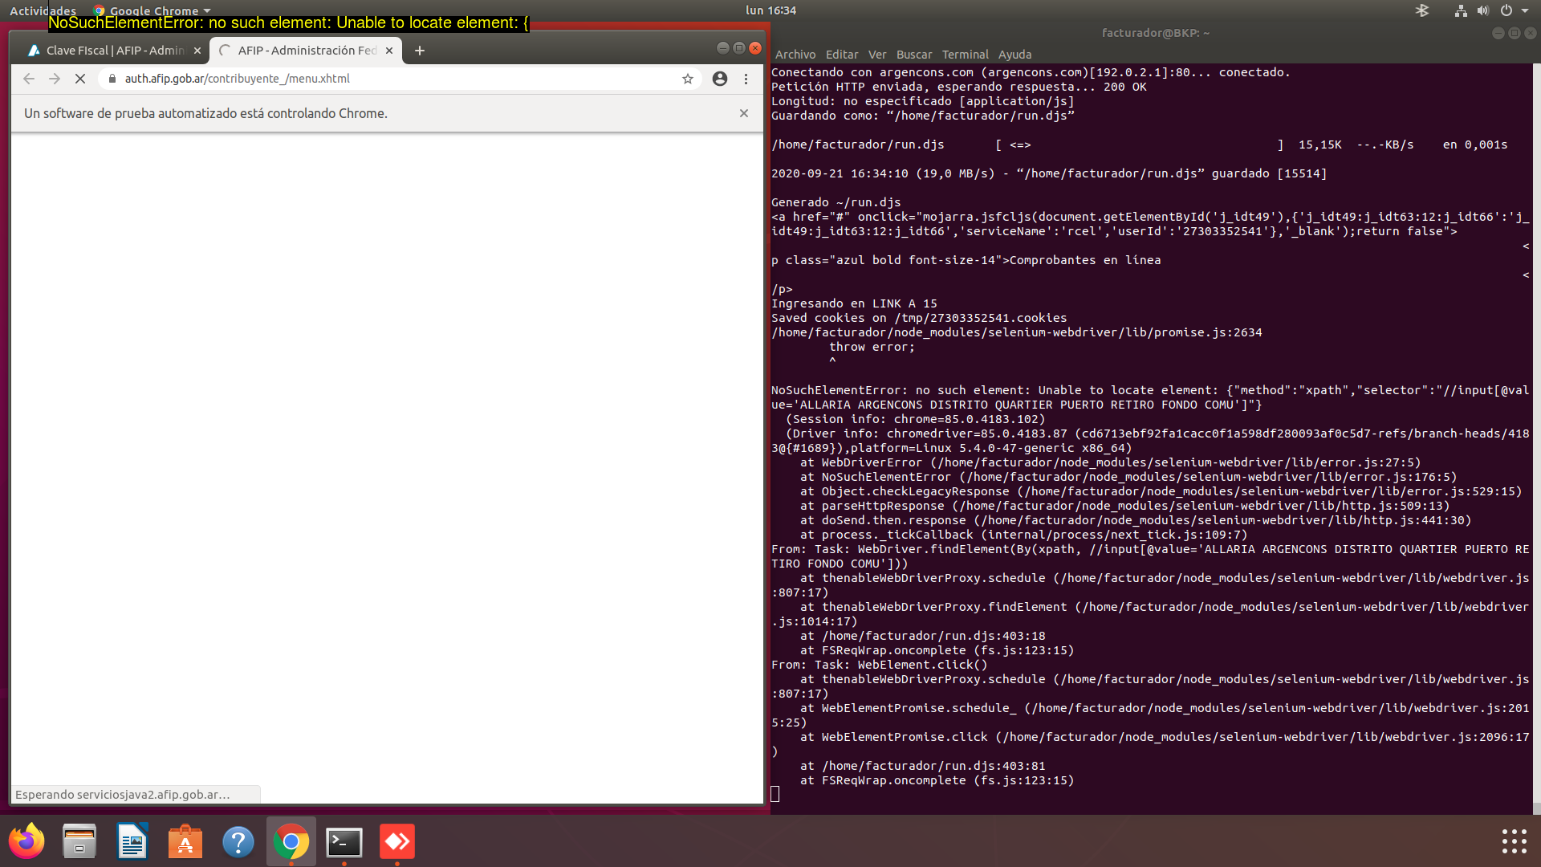
Task: Click the Bluetooth indicator in top bar
Action: 1422,10
